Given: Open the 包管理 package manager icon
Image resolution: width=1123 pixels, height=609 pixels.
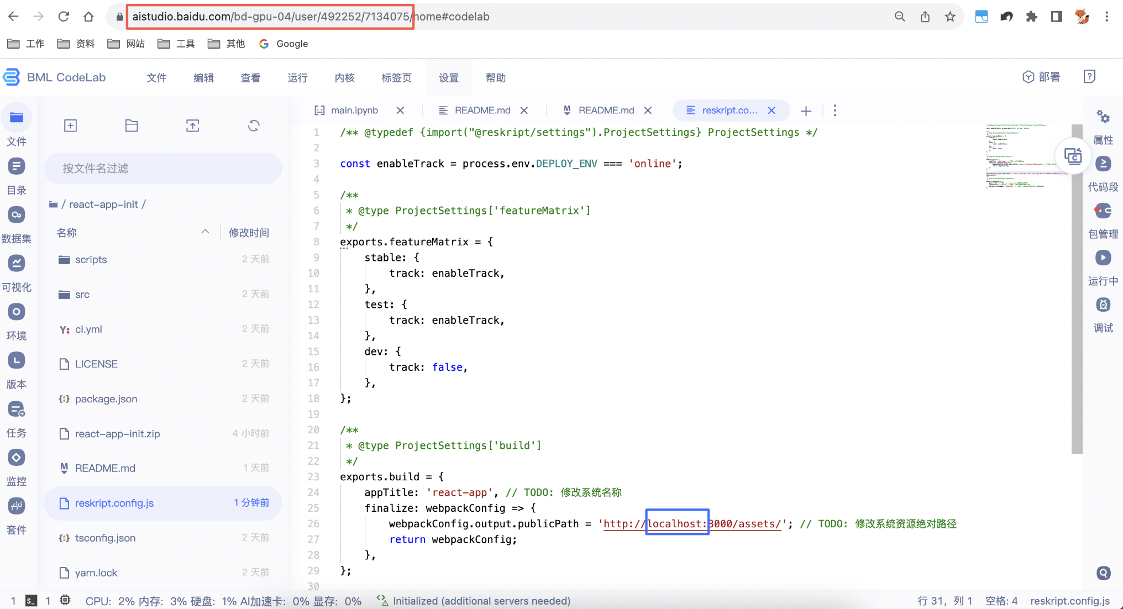Looking at the screenshot, I should tap(1103, 211).
